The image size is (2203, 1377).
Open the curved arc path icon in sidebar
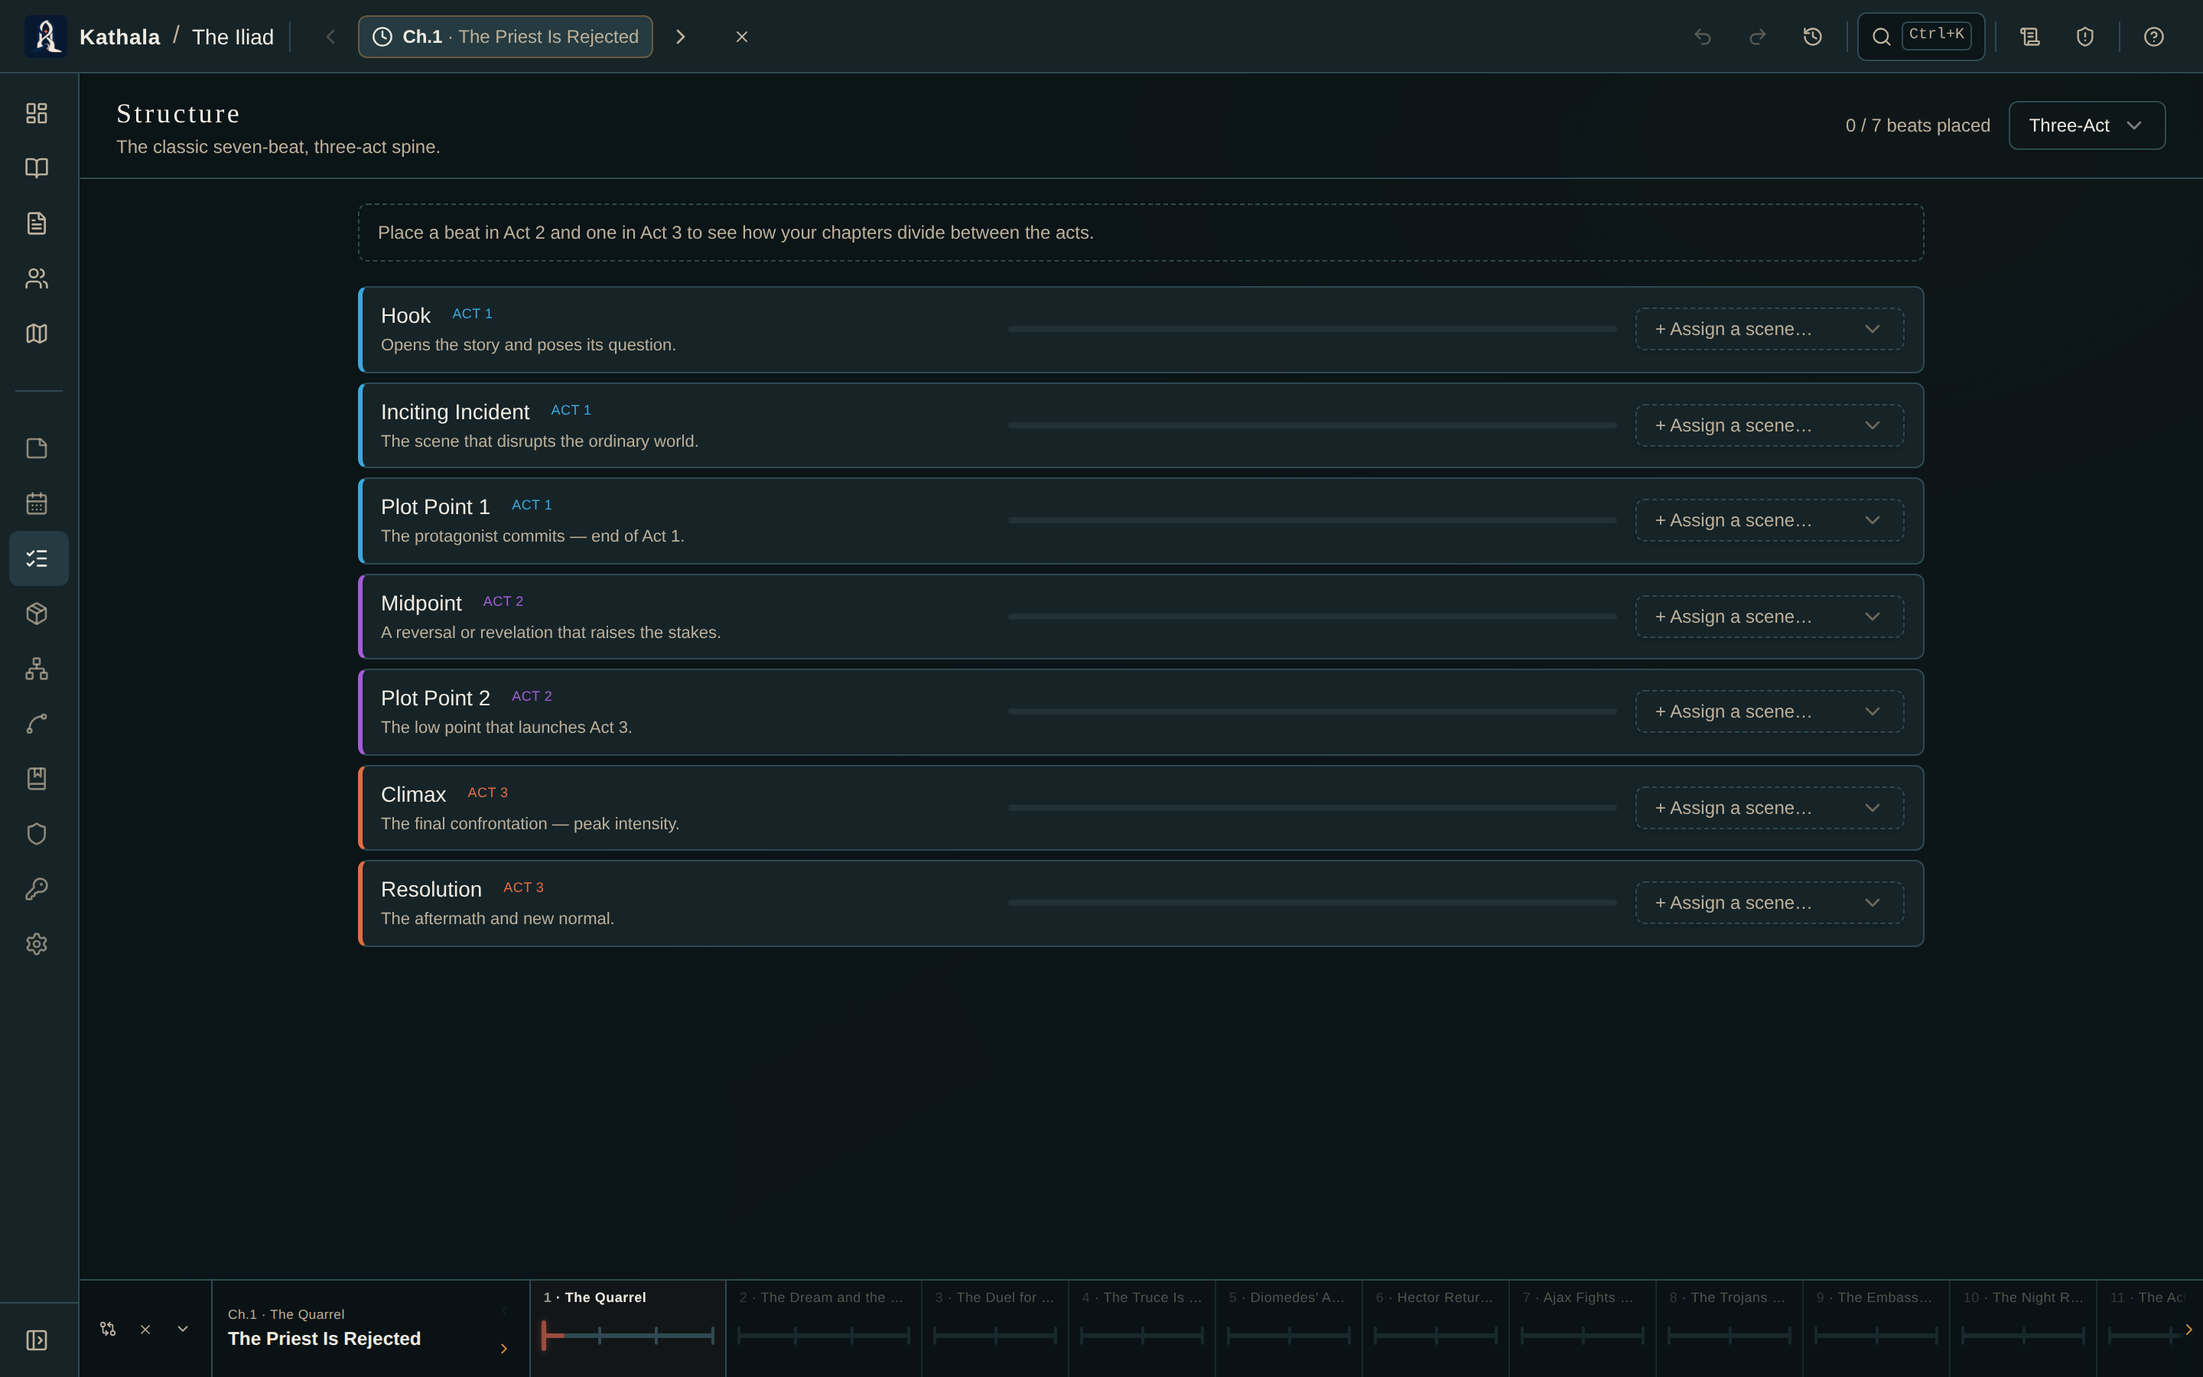37,724
